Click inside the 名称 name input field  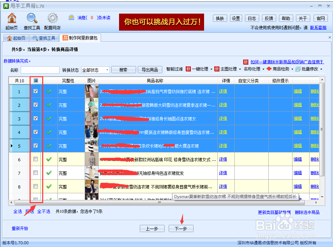[41, 69]
